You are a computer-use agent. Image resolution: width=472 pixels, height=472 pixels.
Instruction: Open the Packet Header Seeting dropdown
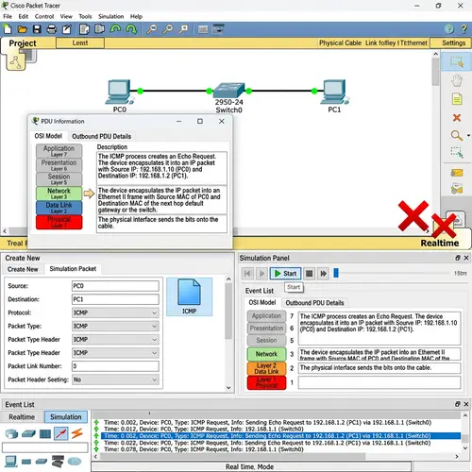pyautogui.click(x=115, y=379)
